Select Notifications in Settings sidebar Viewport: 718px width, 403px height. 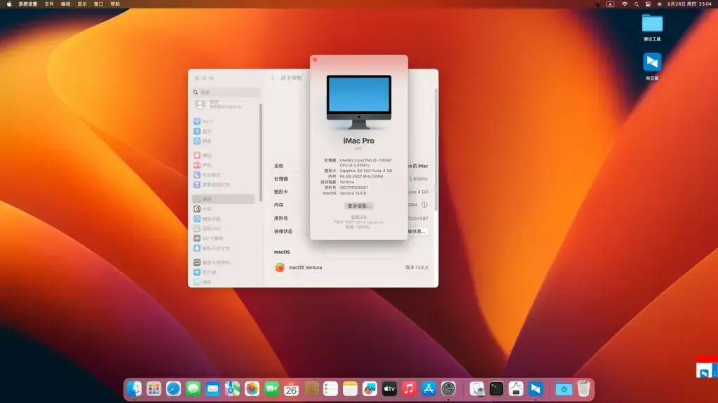[223, 155]
